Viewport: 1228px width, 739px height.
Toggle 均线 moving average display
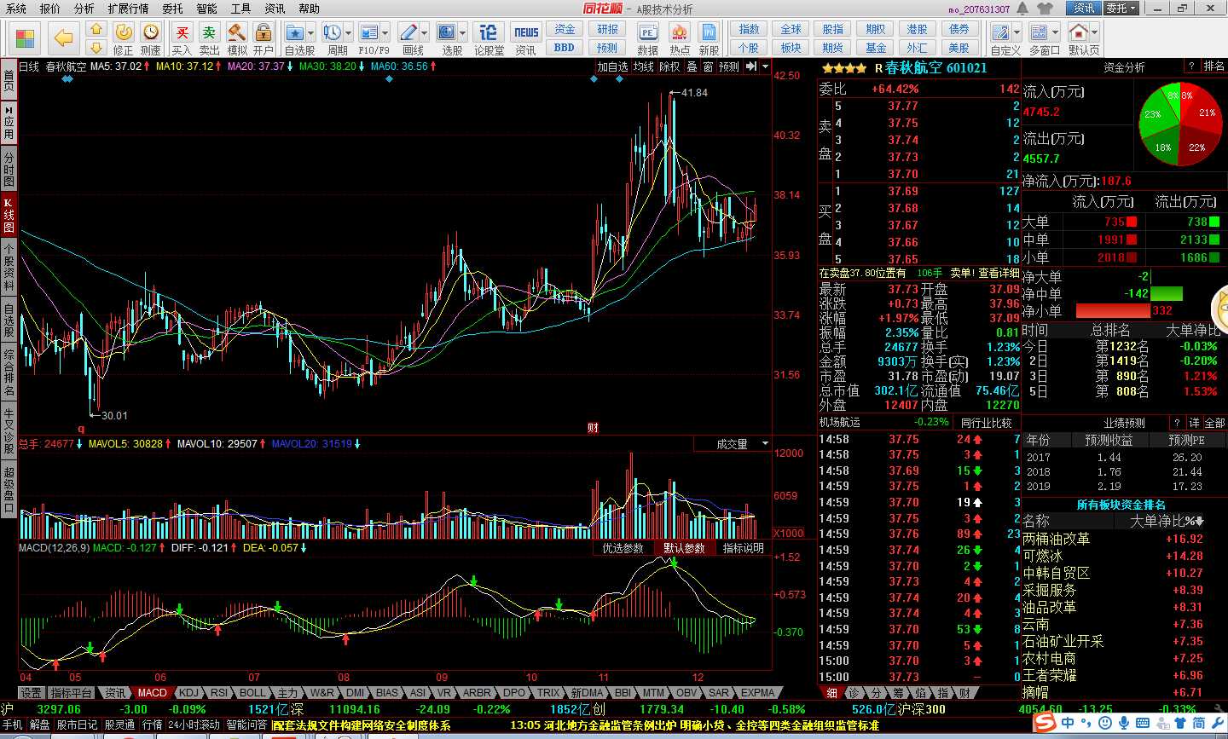[x=644, y=66]
